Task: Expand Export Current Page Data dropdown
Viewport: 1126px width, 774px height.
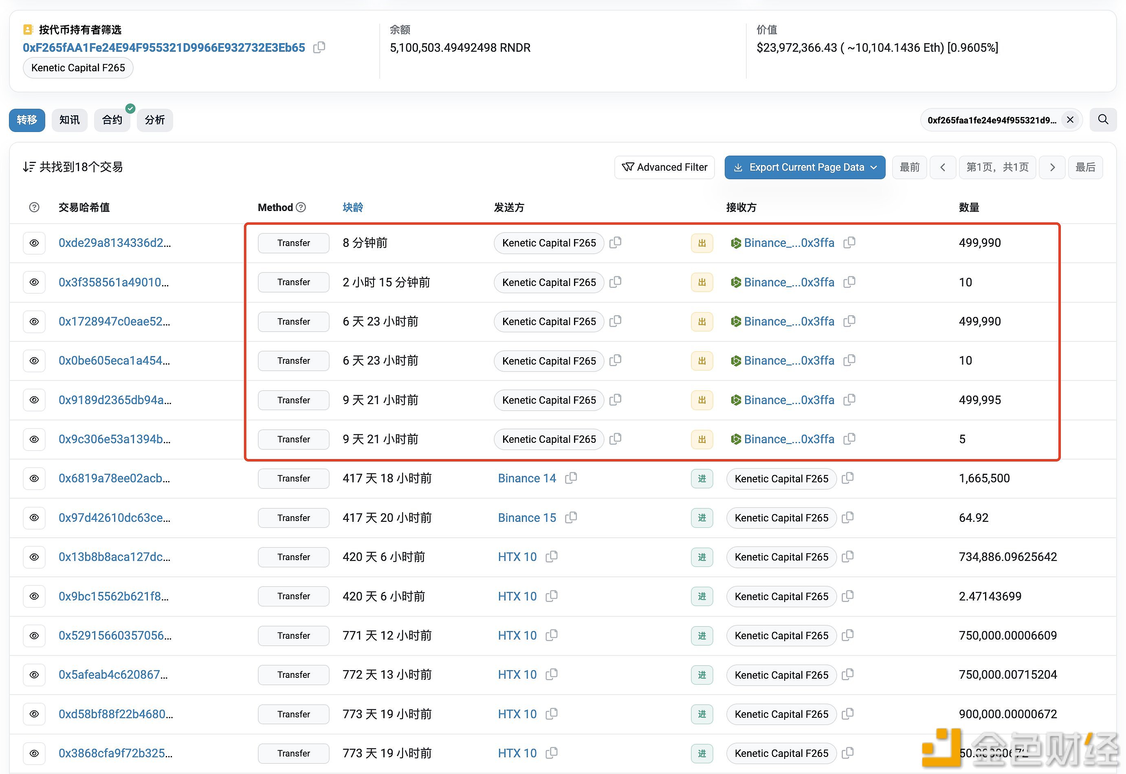Action: (x=805, y=167)
